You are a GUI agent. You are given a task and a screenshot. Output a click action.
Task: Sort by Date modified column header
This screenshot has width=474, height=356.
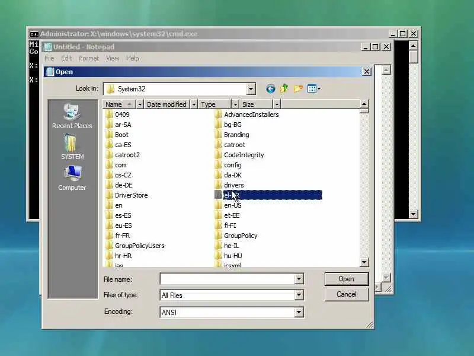(167, 104)
